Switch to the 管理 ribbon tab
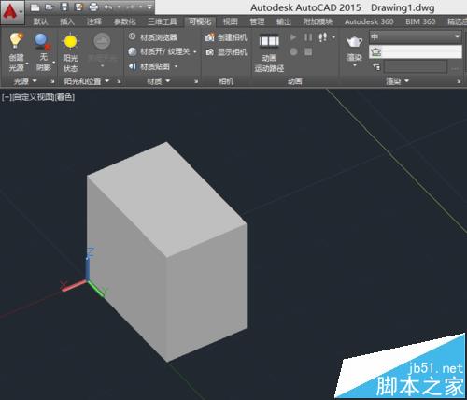467x400 pixels. (257, 21)
